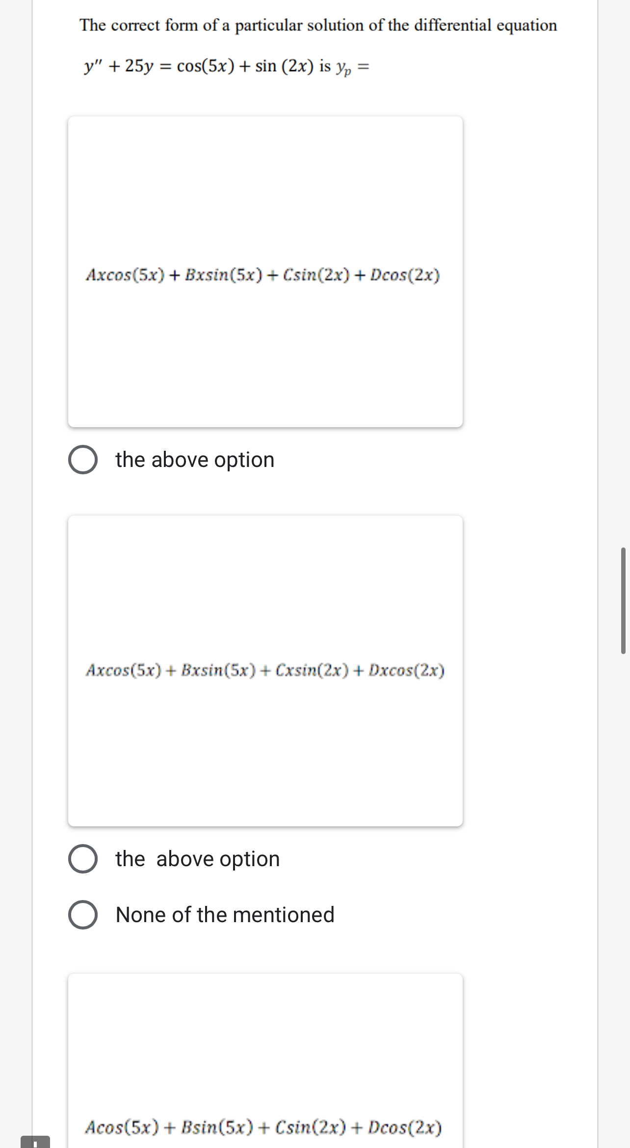Click the 'Dxcos(2x)' term in second formula
This screenshot has width=630, height=1148.
(406, 670)
